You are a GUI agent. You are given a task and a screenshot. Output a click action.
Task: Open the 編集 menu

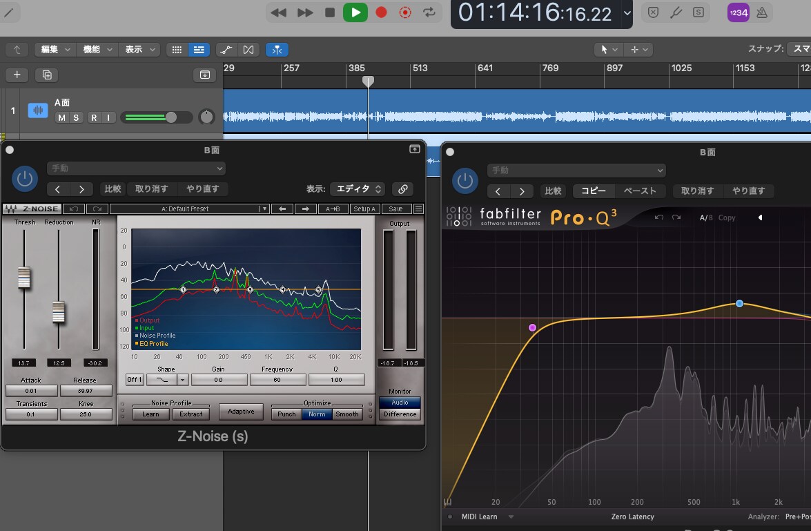tap(55, 50)
